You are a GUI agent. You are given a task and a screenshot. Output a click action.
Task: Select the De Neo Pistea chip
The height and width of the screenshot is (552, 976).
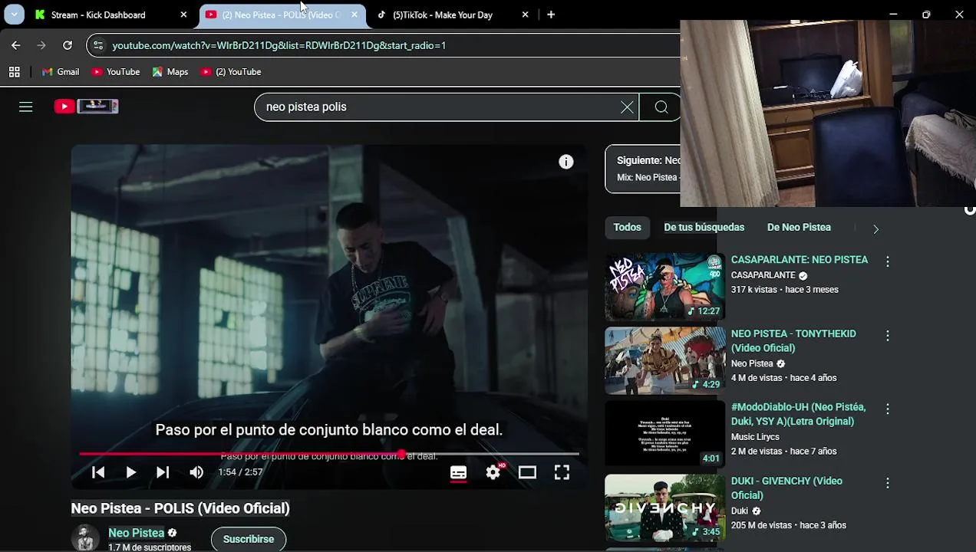pyautogui.click(x=799, y=228)
